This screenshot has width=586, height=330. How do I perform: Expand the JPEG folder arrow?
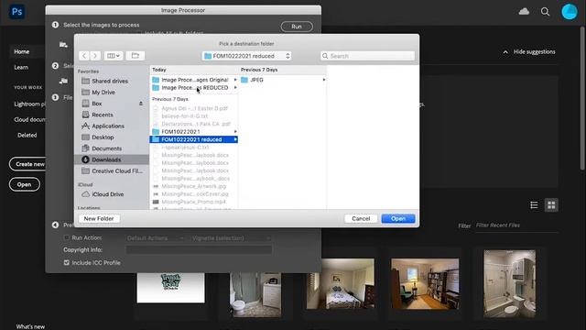click(323, 80)
